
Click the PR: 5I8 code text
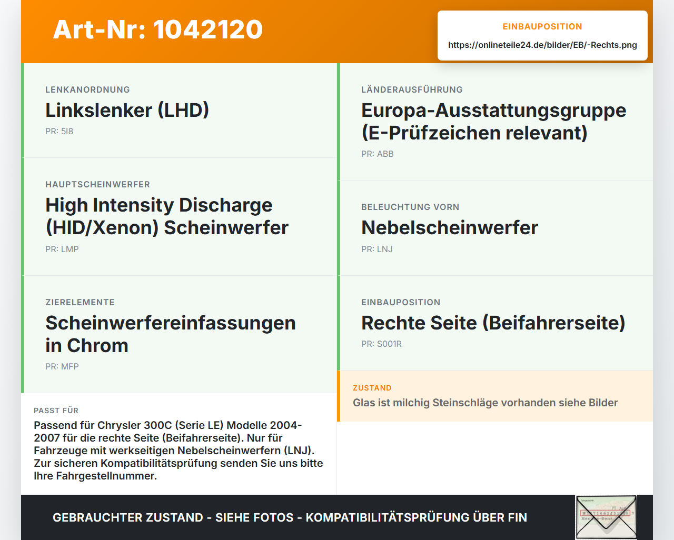[x=59, y=131]
